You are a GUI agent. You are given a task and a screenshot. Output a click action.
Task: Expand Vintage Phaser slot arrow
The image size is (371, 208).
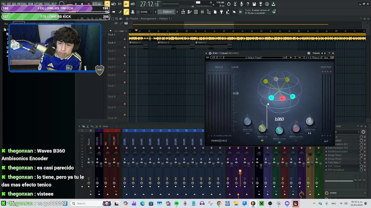point(326,159)
